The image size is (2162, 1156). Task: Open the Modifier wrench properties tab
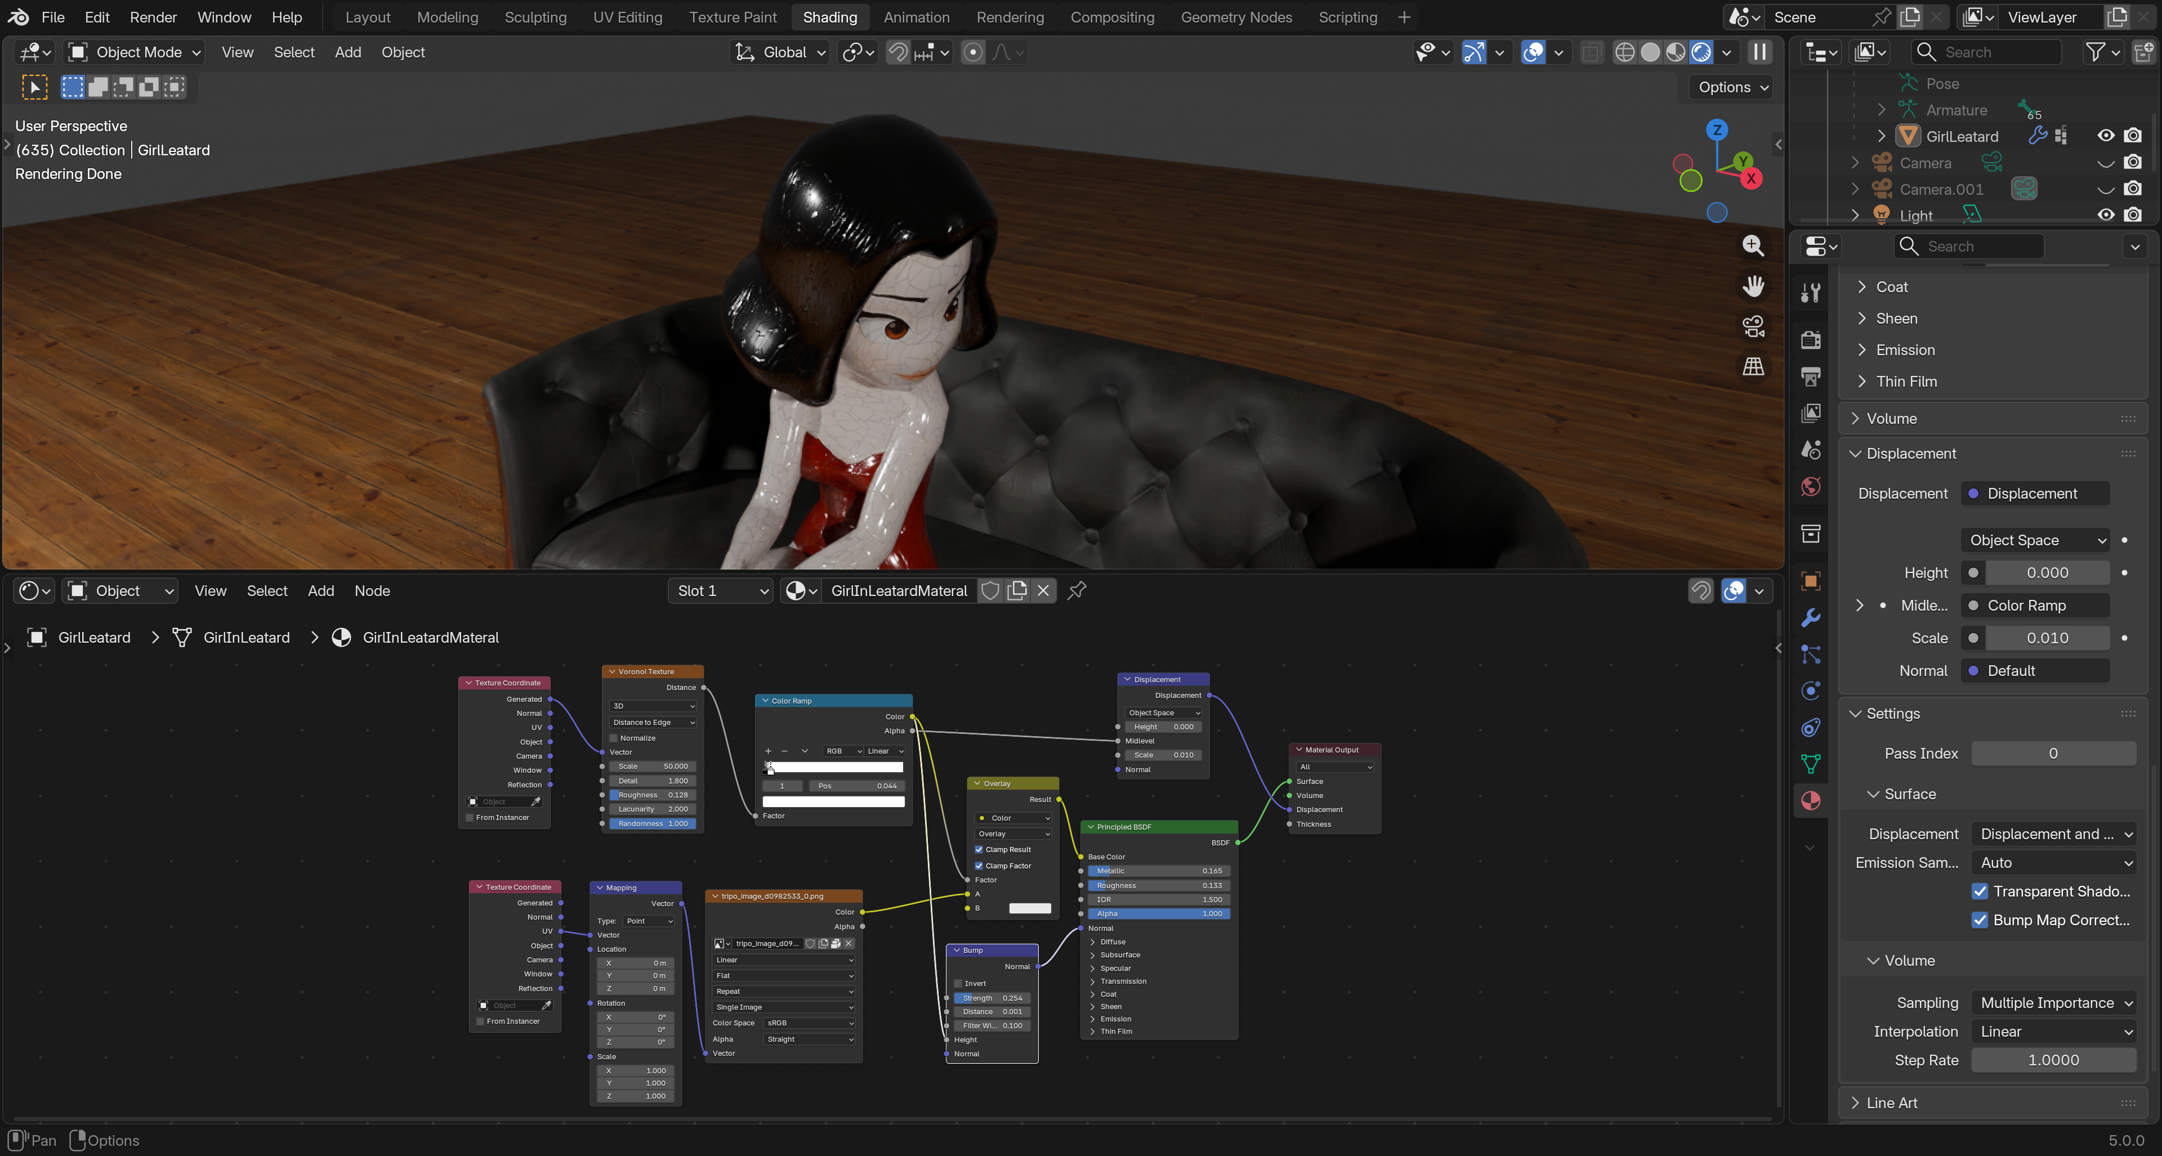(1810, 619)
